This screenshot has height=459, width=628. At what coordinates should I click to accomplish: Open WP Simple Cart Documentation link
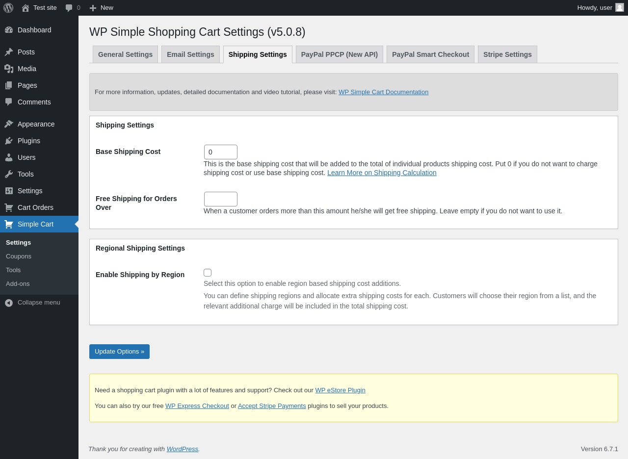383,92
